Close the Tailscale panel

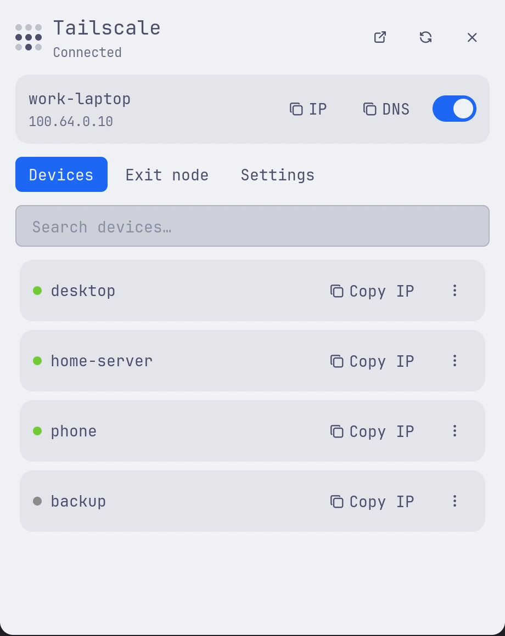[x=472, y=37]
